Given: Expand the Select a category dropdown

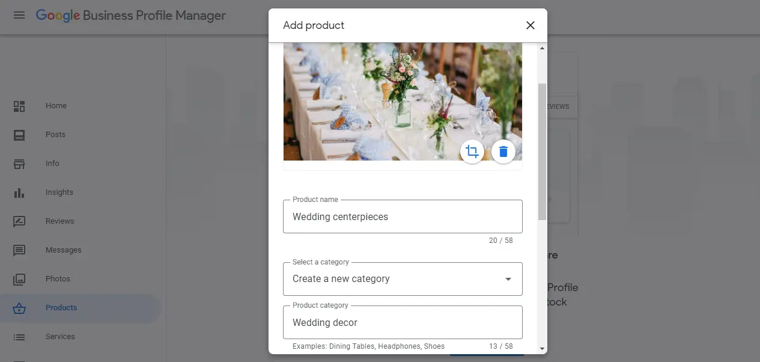Looking at the screenshot, I should point(403,279).
